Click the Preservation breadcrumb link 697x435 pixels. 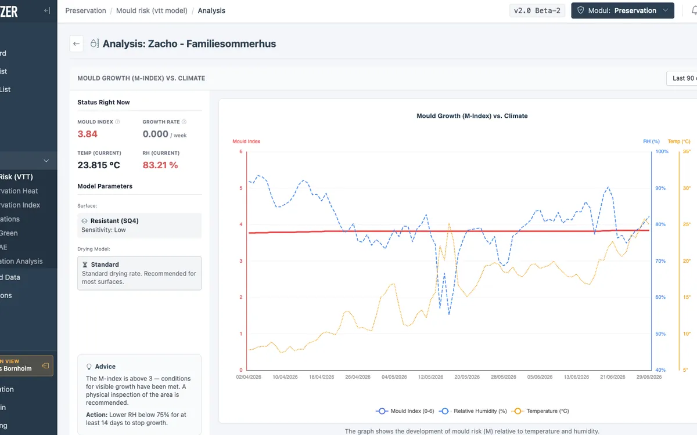click(x=86, y=10)
